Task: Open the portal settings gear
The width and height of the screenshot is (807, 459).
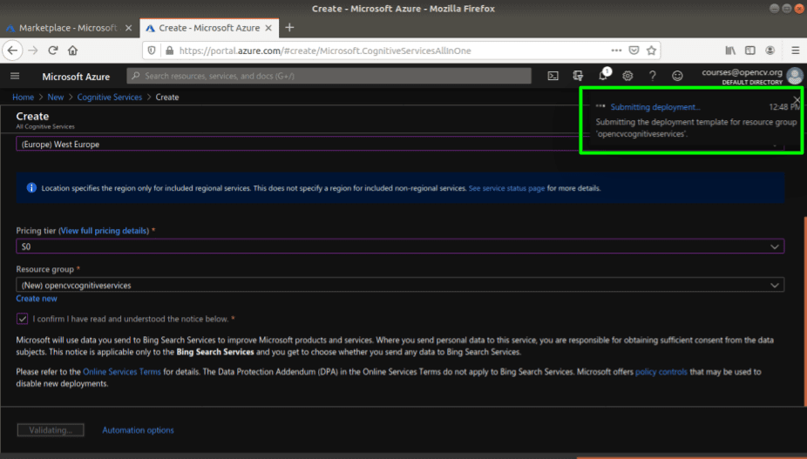Action: click(x=627, y=76)
